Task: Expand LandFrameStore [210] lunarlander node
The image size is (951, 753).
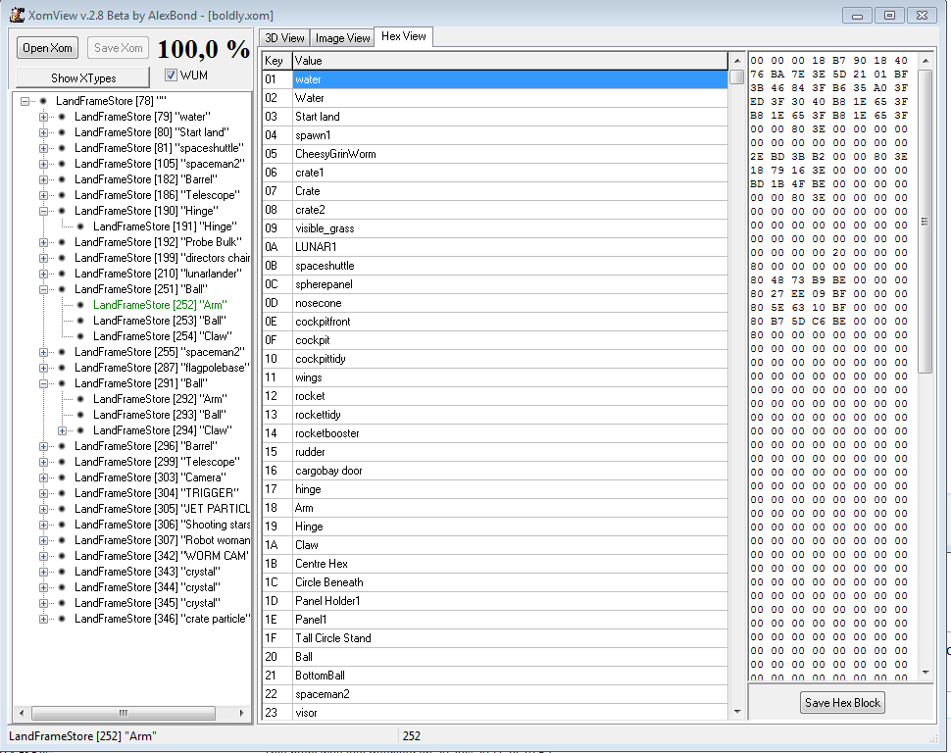Action: [x=43, y=274]
